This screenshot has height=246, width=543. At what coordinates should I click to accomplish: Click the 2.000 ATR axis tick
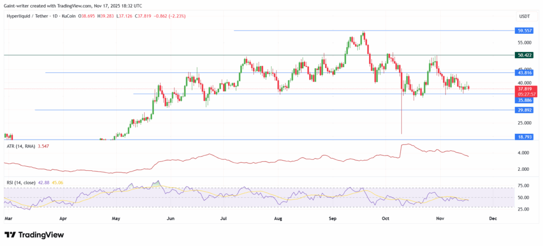tap(523, 169)
